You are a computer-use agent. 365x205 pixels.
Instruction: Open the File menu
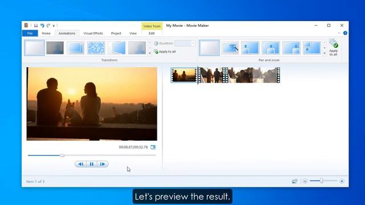point(30,33)
